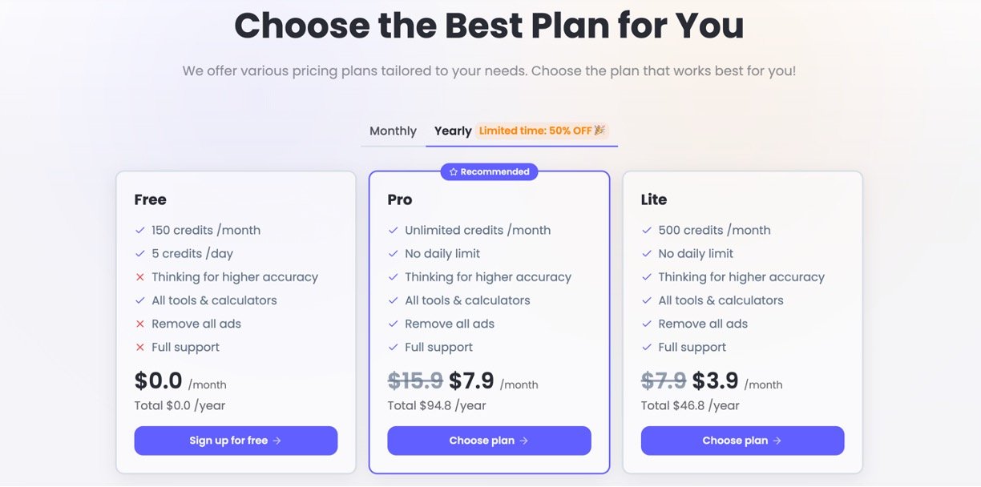
Task: Click the red X beside Free Remove all ads
Action: click(x=140, y=324)
